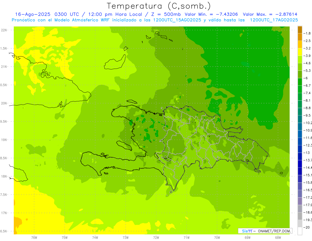Click the "9.5N" latitude axis label
312x241 pixels.
click(4, 121)
